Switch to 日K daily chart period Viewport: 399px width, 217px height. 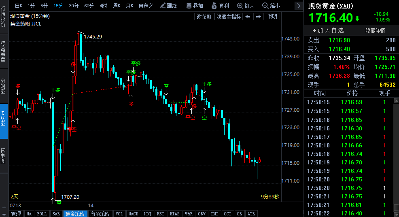[x=19, y=6]
